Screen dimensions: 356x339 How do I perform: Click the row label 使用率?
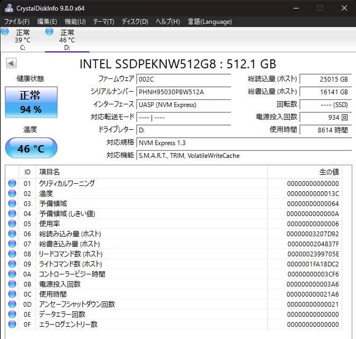(x=49, y=224)
